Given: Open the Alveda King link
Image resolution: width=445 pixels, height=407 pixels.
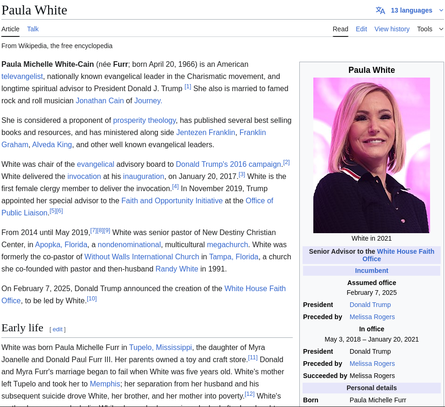Looking at the screenshot, I should [x=52, y=144].
